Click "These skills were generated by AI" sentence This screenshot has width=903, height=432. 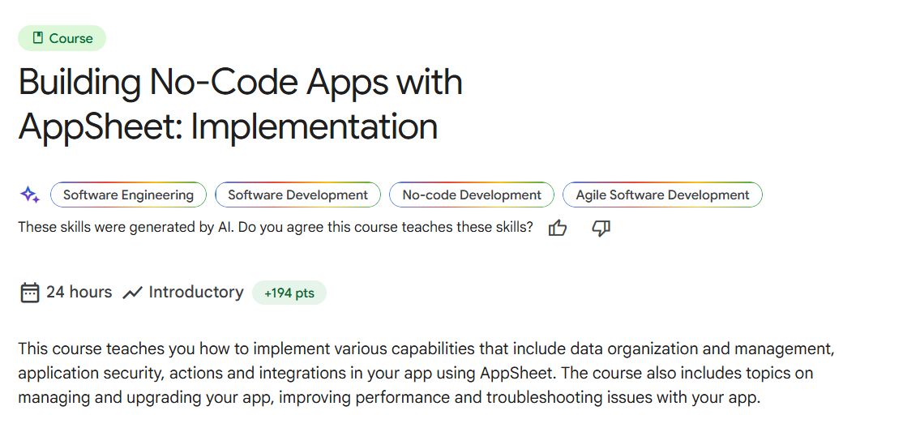(126, 228)
